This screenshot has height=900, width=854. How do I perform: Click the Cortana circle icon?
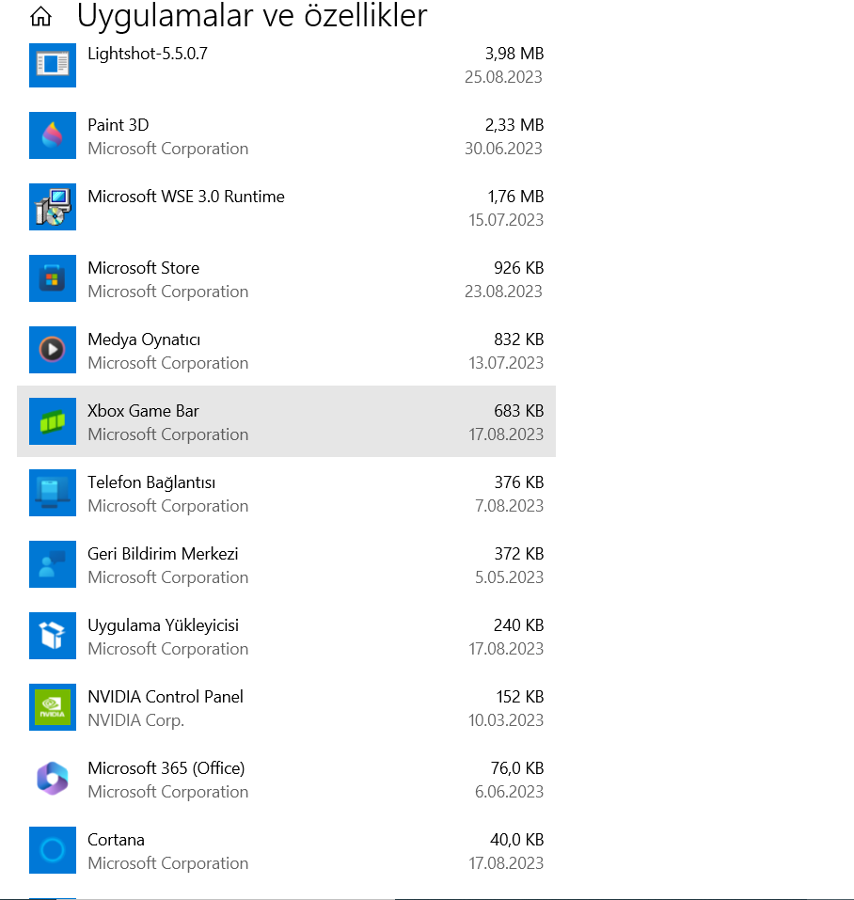tap(53, 850)
